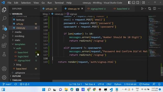Open run options dropdown arrow
The image size is (163, 92).
145,9
